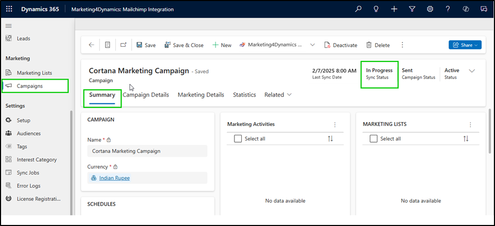Open the Indian Rupee currency link
The height and width of the screenshot is (226, 495).
tap(114, 178)
